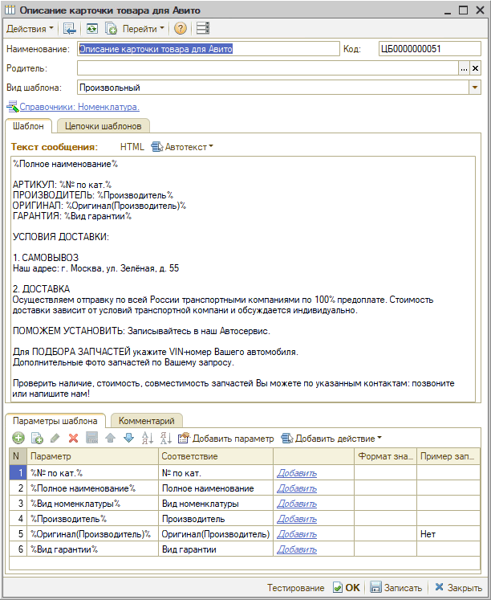Open the Действия dropdown menu
This screenshot has height=600, width=491.
pyautogui.click(x=30, y=28)
